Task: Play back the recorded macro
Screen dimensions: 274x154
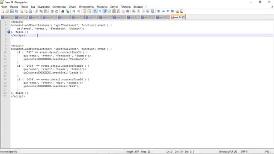Action: click(143, 12)
